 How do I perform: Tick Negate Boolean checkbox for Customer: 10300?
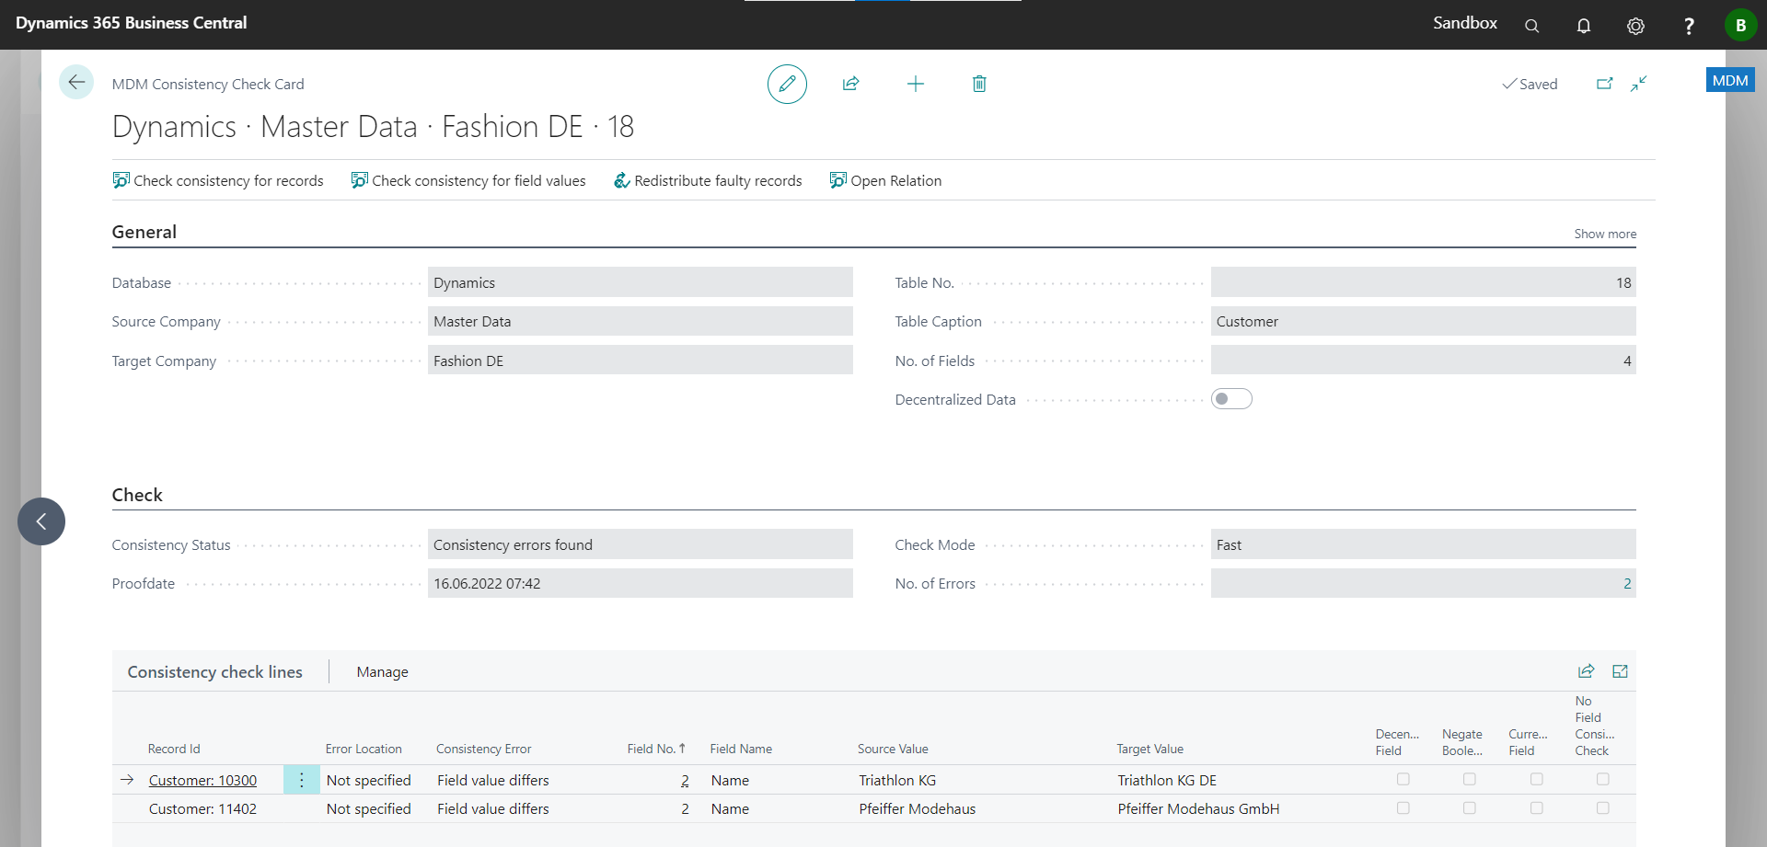point(1470,779)
